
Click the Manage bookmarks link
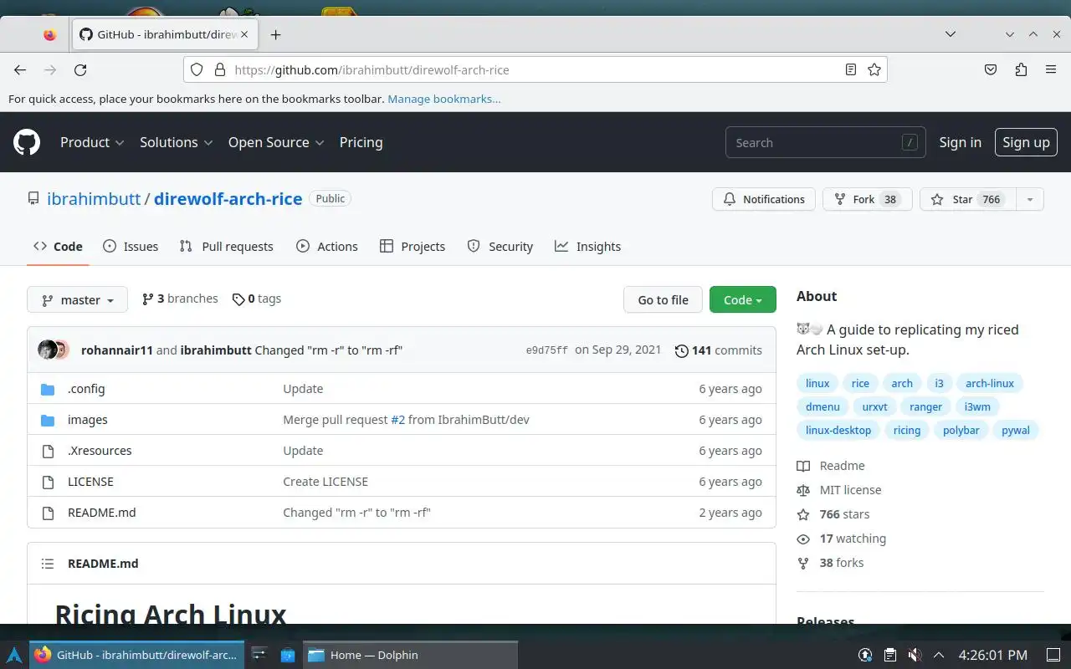[444, 99]
